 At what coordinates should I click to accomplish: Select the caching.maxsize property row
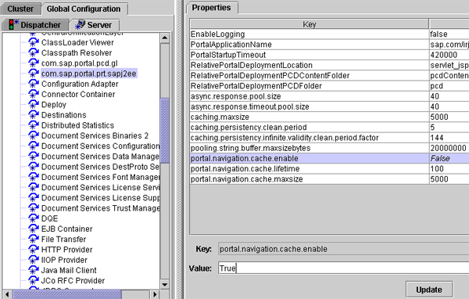(x=329, y=117)
